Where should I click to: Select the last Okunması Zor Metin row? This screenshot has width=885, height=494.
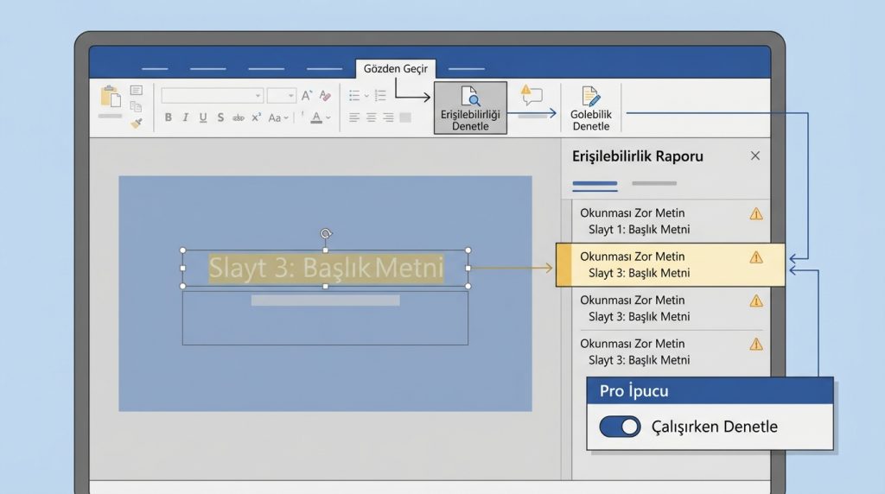[670, 351]
